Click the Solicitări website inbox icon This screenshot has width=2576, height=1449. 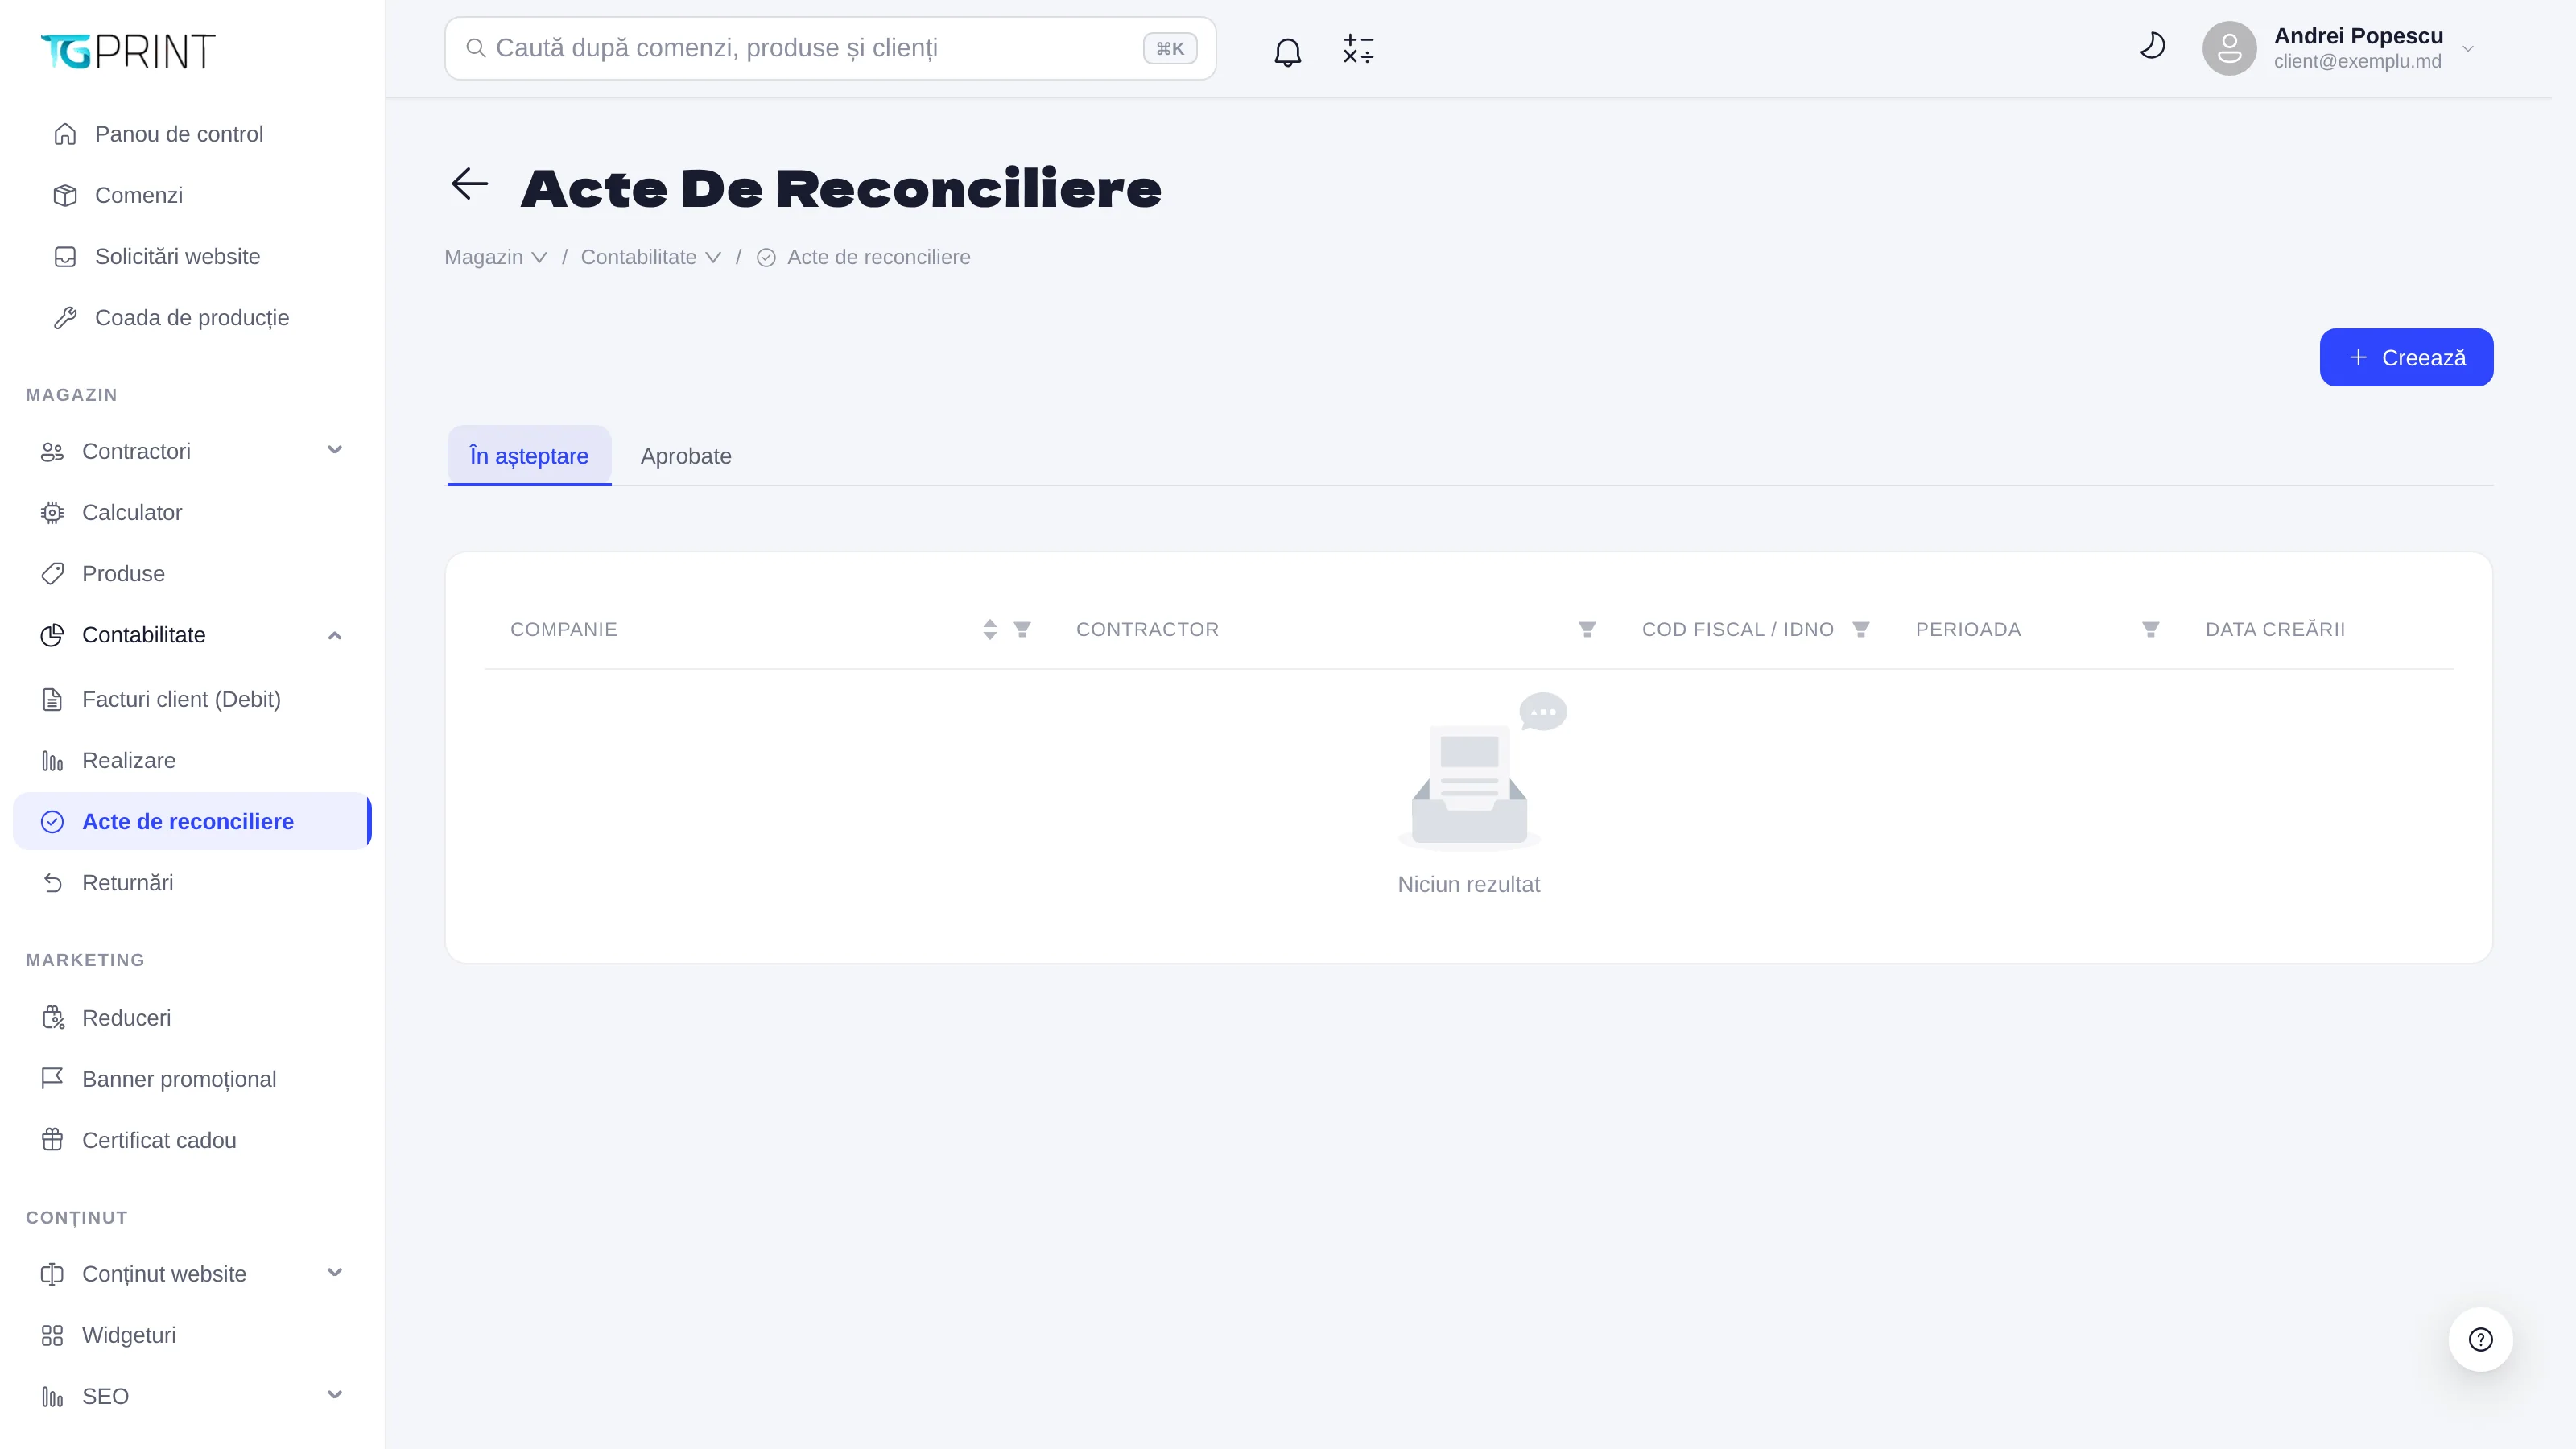[65, 257]
